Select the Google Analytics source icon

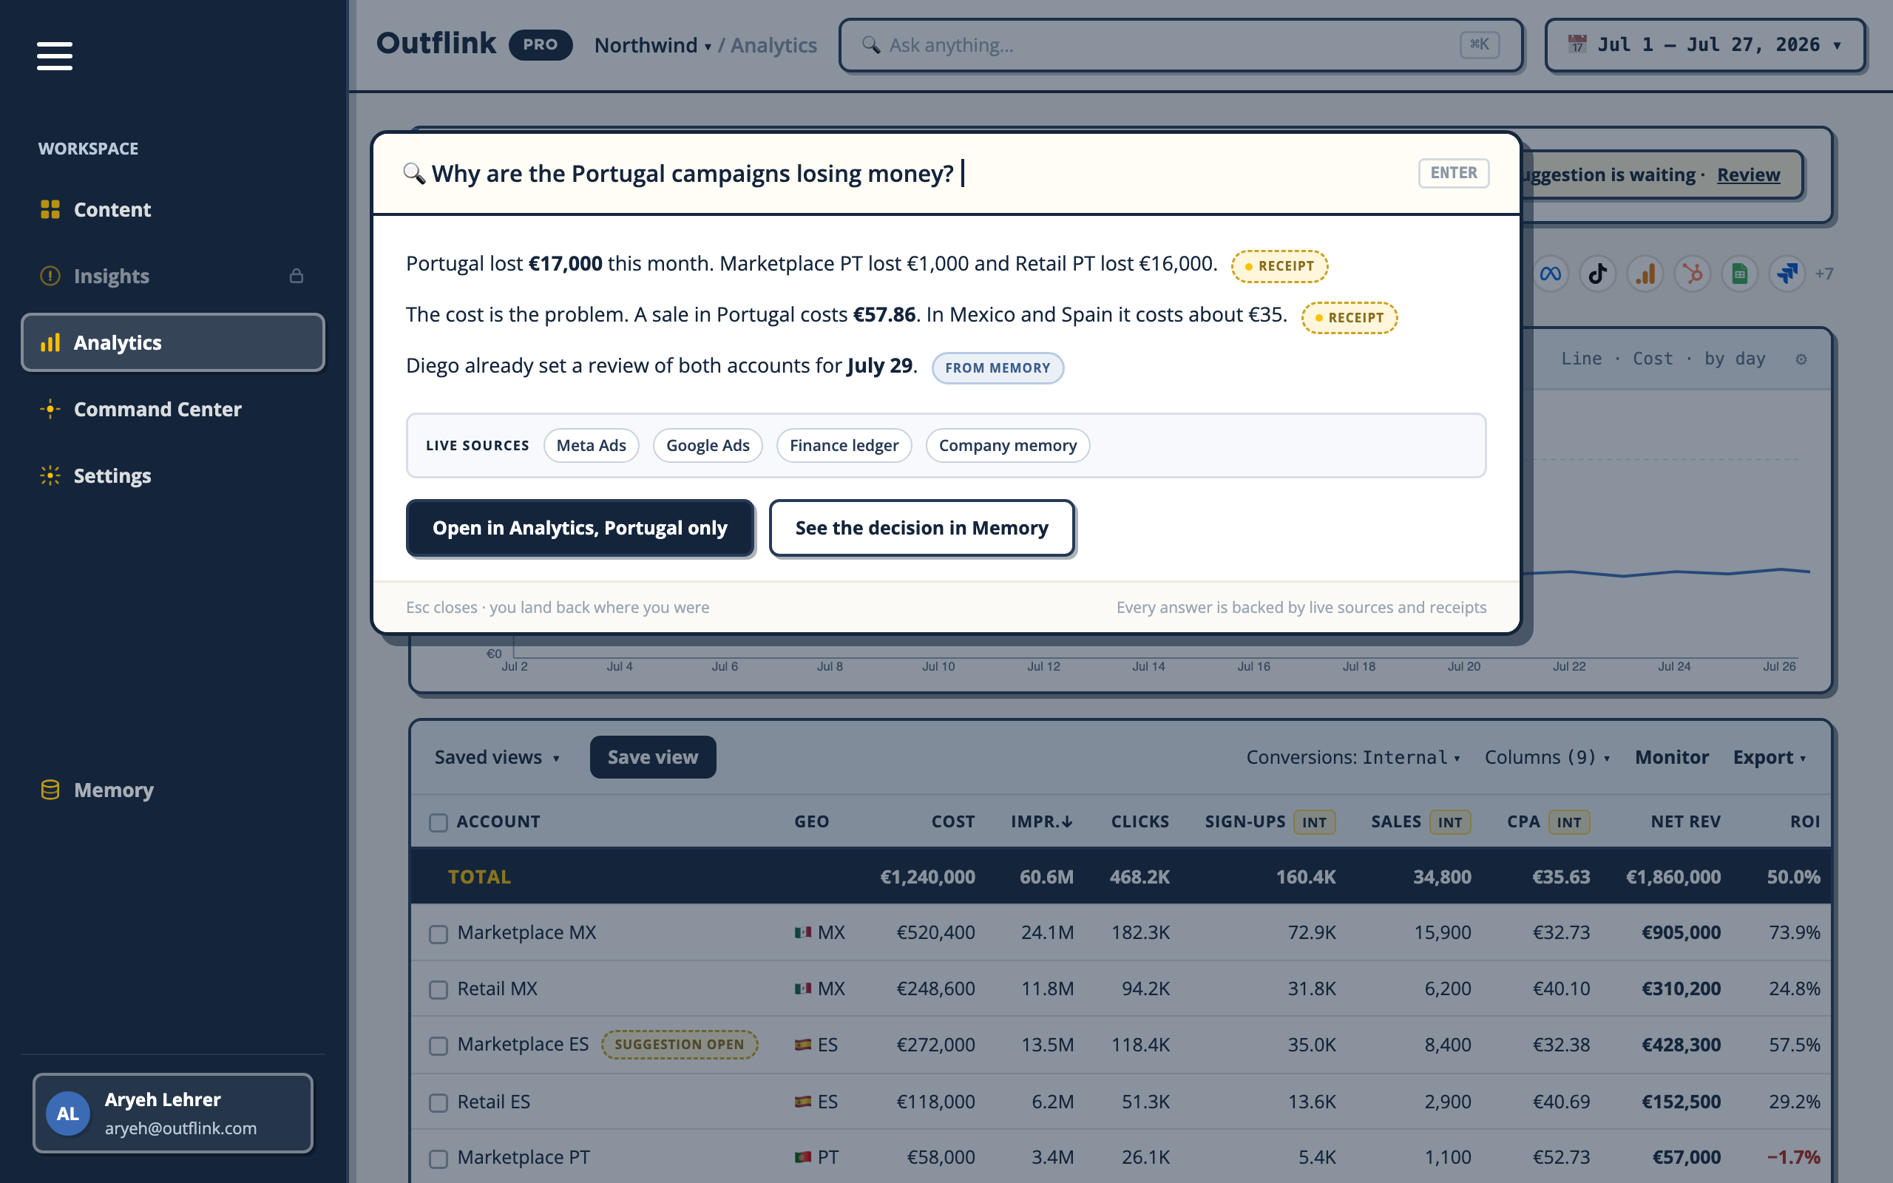(x=1645, y=274)
